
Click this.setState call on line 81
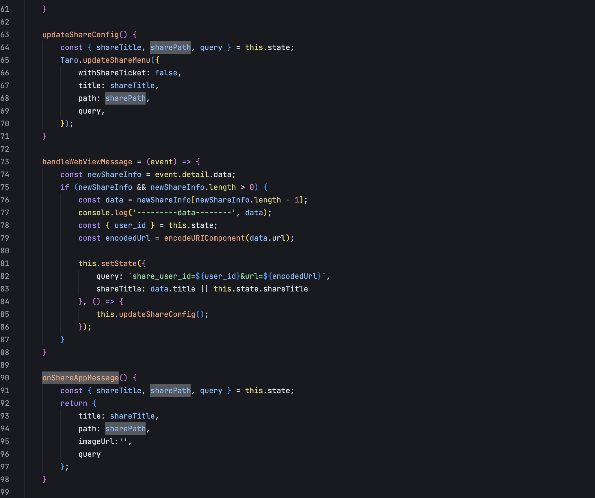coord(107,263)
